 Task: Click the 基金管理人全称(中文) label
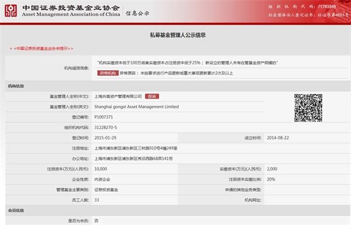(70, 96)
